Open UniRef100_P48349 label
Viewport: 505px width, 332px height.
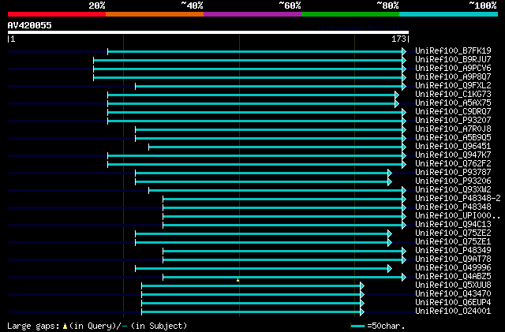tap(453, 251)
